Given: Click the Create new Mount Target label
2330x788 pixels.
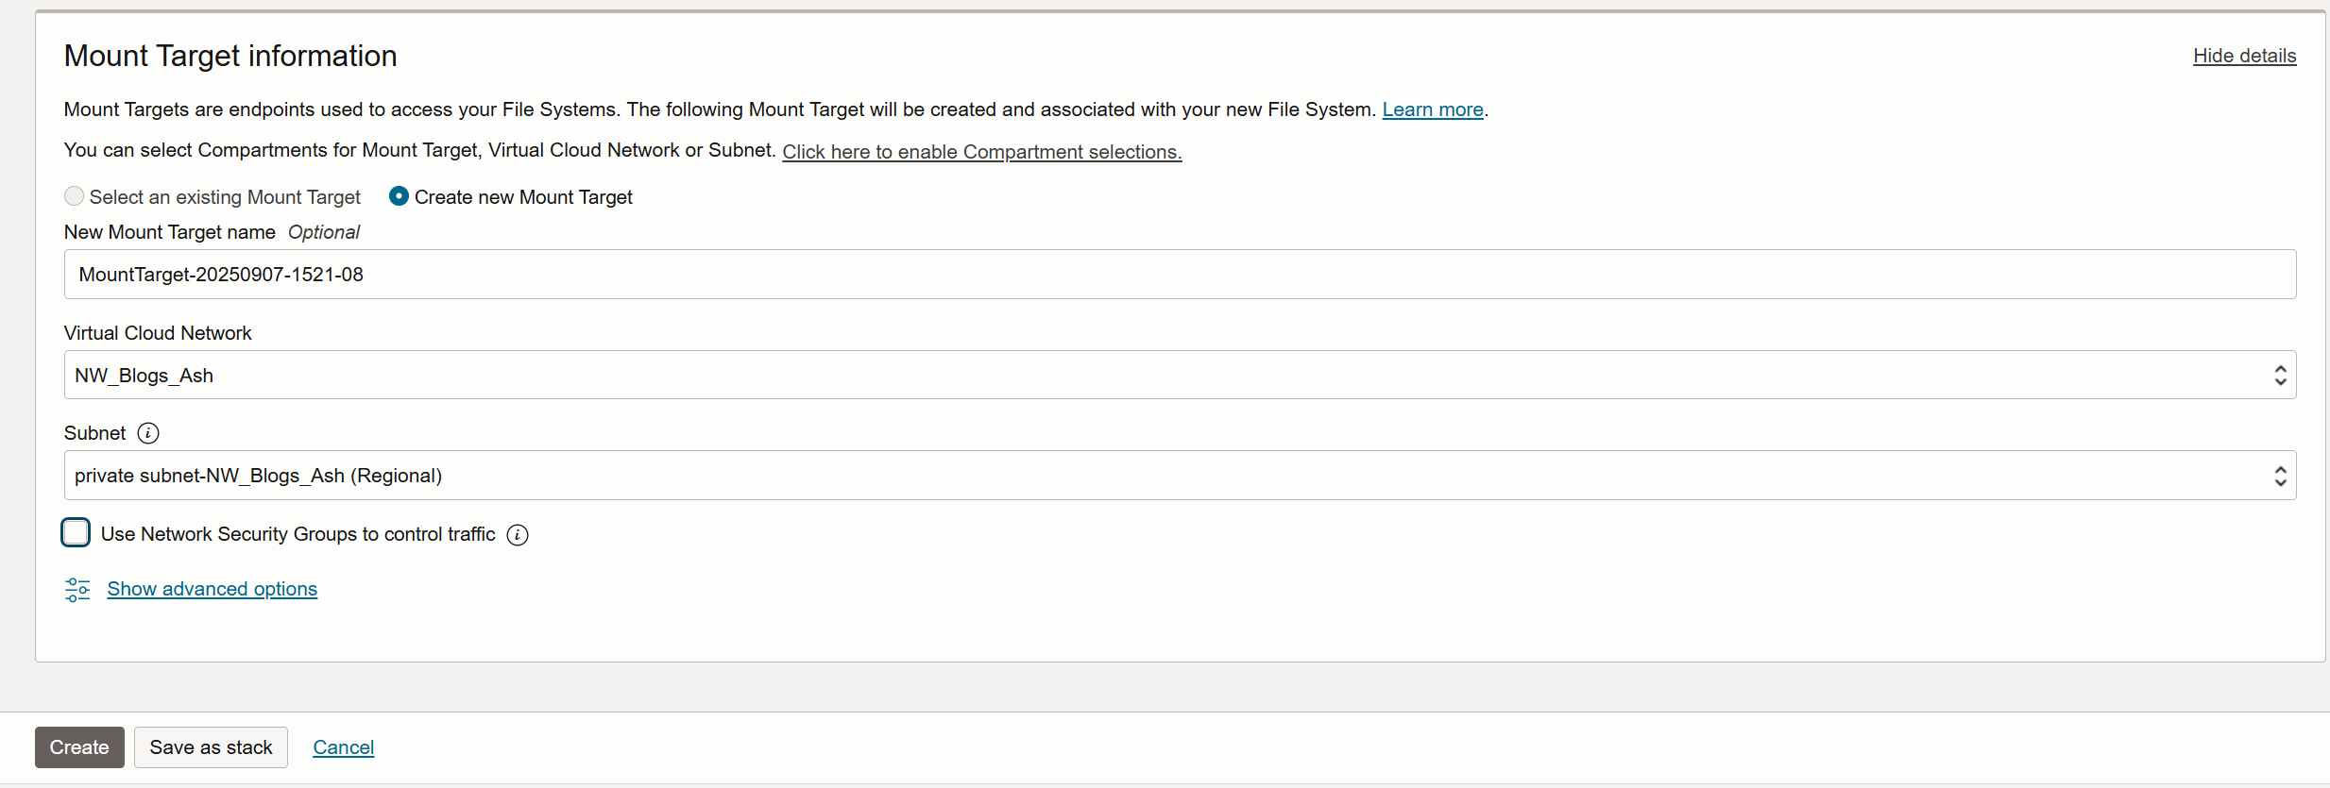Looking at the screenshot, I should 523,197.
